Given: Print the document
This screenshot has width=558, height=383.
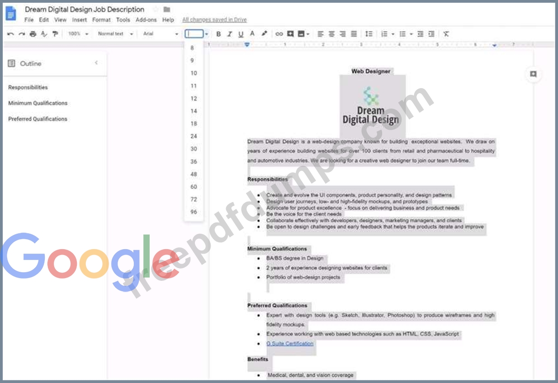Looking at the screenshot, I should (x=33, y=34).
